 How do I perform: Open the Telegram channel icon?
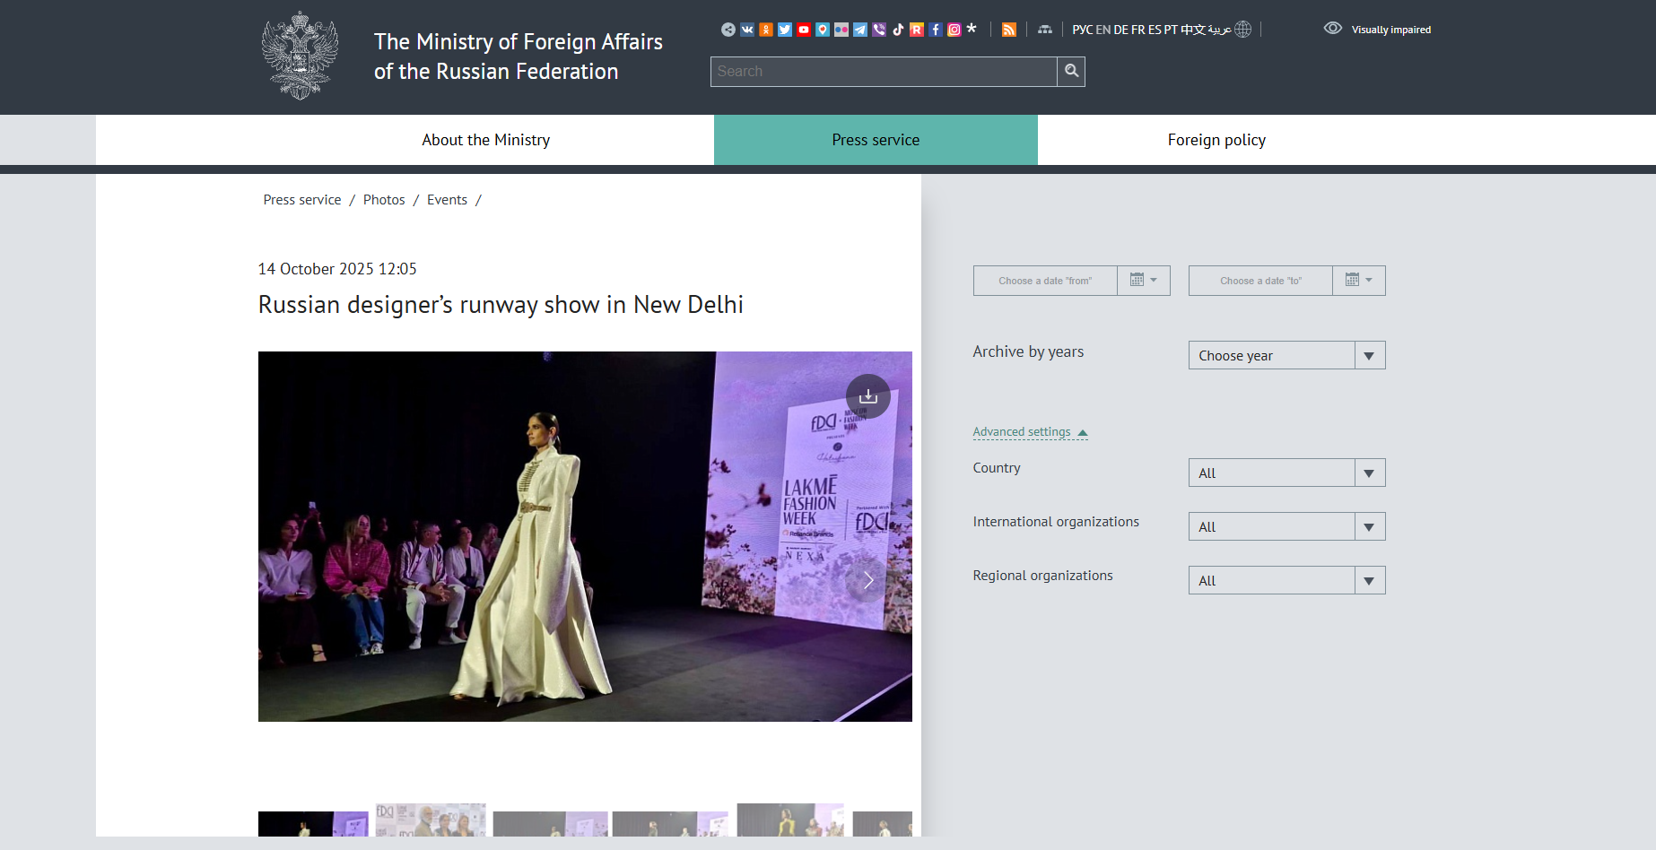860,30
